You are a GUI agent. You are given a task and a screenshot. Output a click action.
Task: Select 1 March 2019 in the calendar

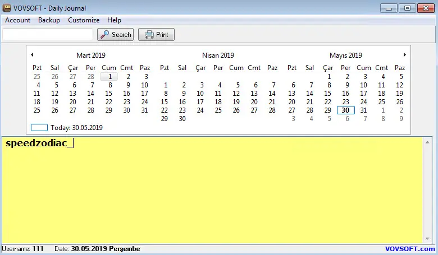(x=109, y=77)
